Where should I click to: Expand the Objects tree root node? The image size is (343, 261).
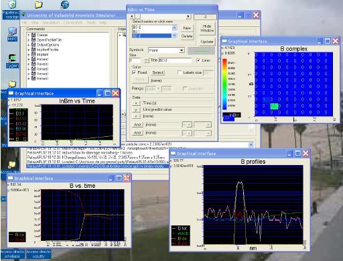tap(120, 35)
